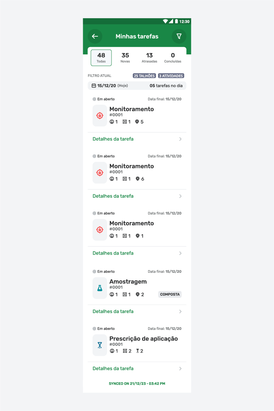Switch to the Novas tab
The height and width of the screenshot is (411, 274).
tap(125, 58)
